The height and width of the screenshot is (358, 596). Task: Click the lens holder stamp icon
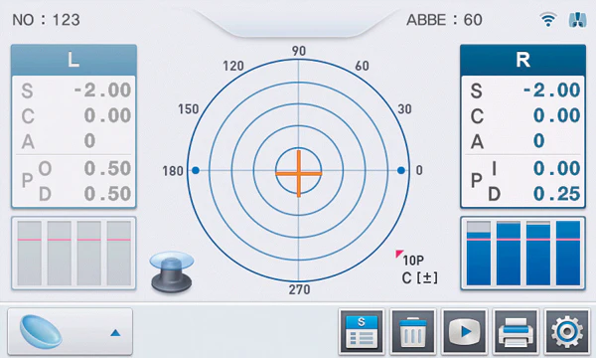point(172,271)
